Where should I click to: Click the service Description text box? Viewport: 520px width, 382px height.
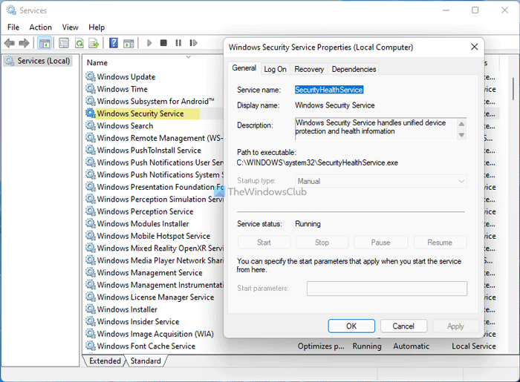[x=376, y=129]
